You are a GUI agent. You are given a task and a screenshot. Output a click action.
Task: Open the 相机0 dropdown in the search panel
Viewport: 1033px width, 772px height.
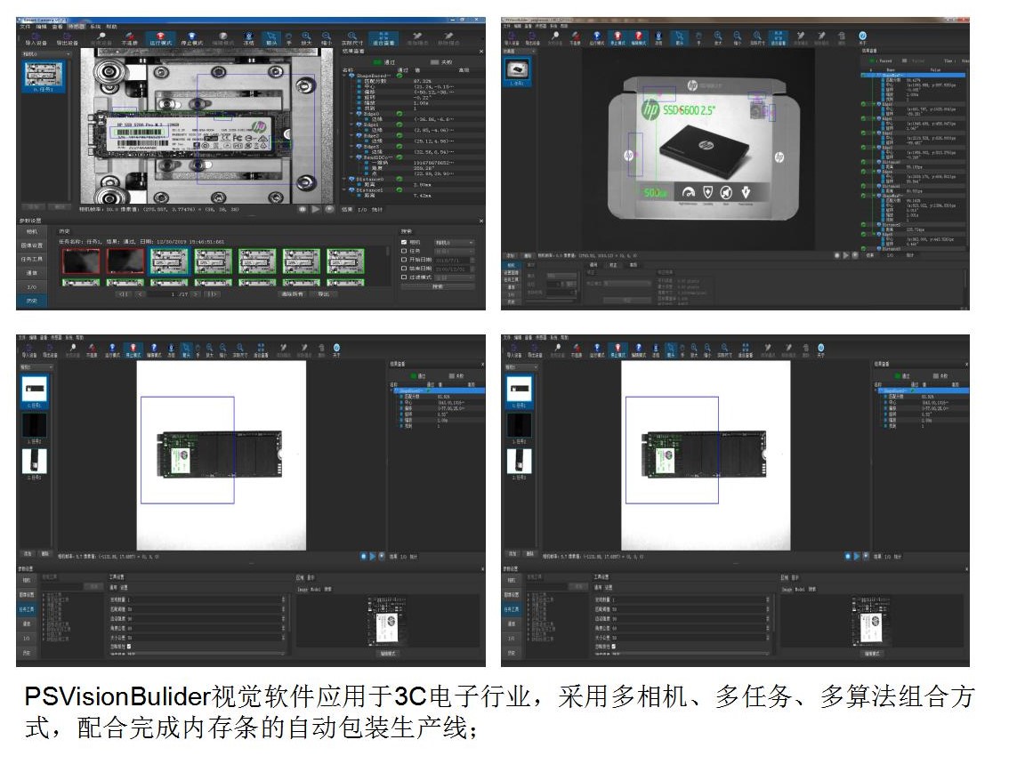[x=454, y=242]
